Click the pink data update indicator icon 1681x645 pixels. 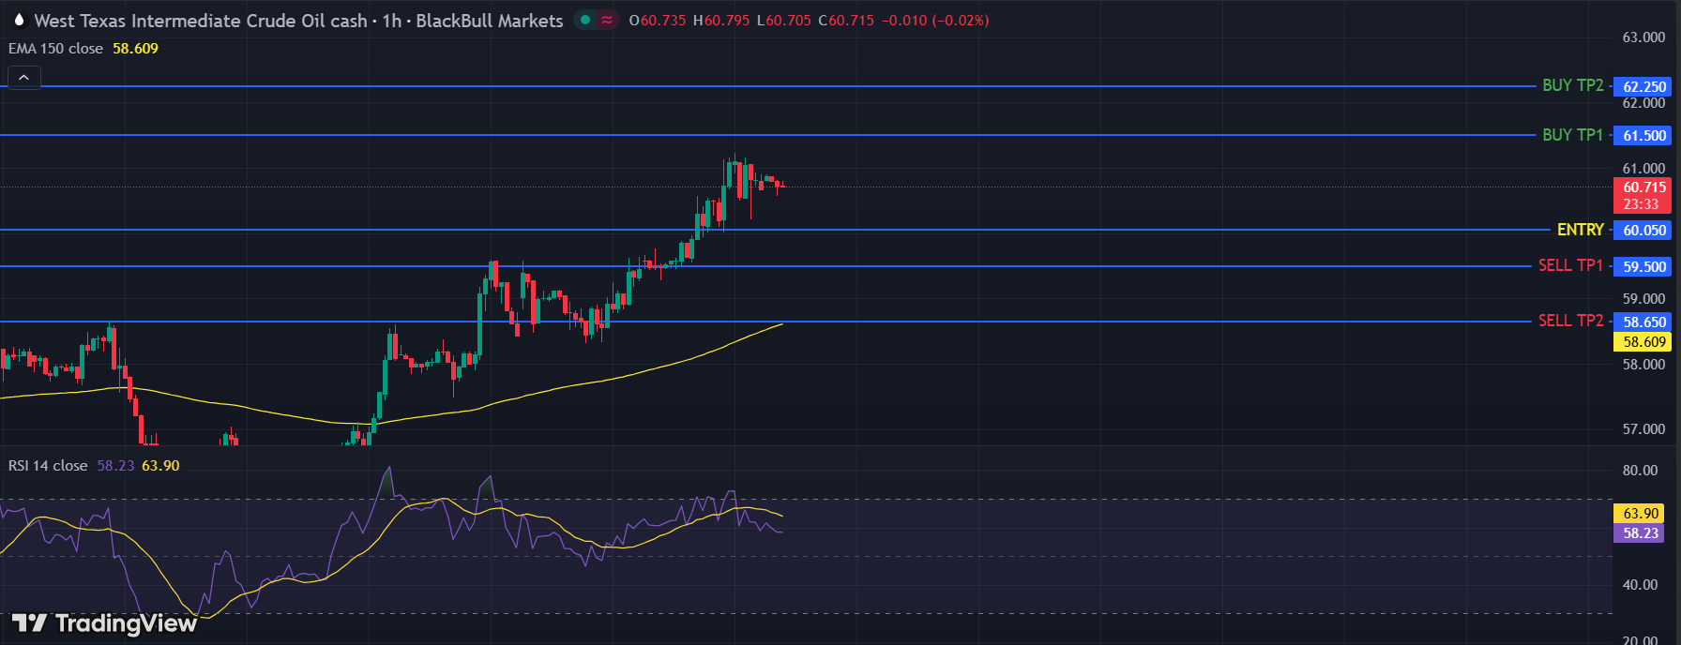click(607, 20)
